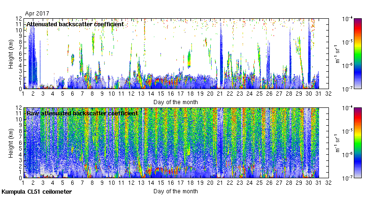Image resolution: width=366 pixels, height=197 pixels.
Task: Click the 'Attenuated backscatter coefficient' label in the top plot
Action: [75, 24]
